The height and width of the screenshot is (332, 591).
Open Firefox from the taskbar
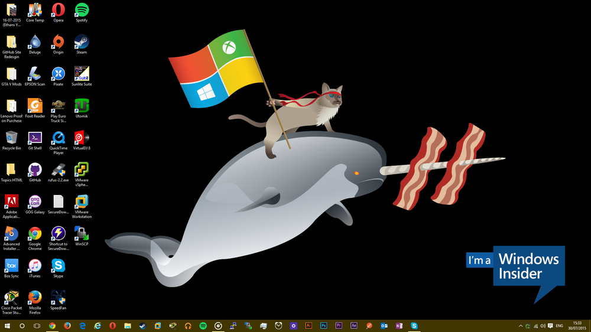point(67,326)
